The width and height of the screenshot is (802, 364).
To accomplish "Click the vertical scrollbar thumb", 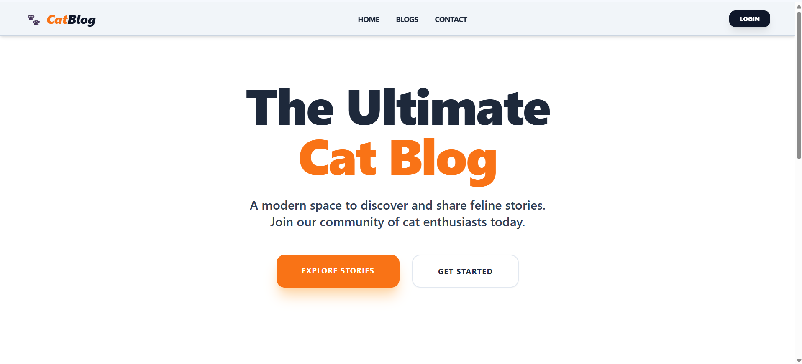I will [799, 85].
